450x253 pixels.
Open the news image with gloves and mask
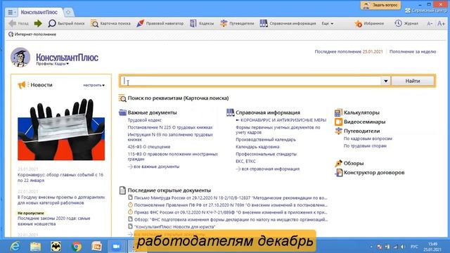pyautogui.click(x=61, y=129)
